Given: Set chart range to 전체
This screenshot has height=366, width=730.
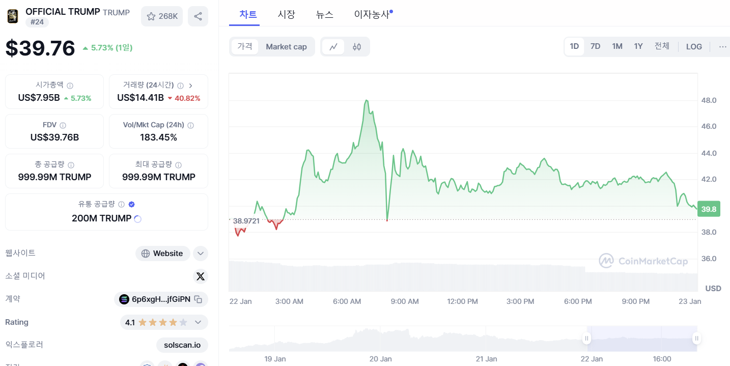Looking at the screenshot, I should pyautogui.click(x=662, y=46).
